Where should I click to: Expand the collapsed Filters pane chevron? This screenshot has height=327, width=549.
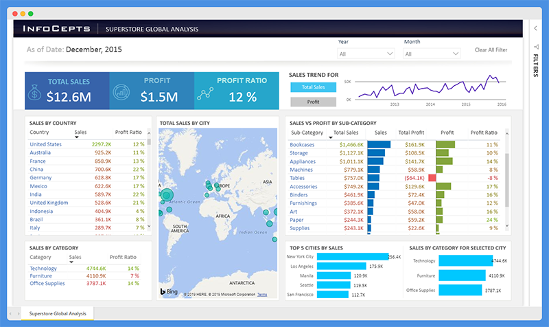535,29
